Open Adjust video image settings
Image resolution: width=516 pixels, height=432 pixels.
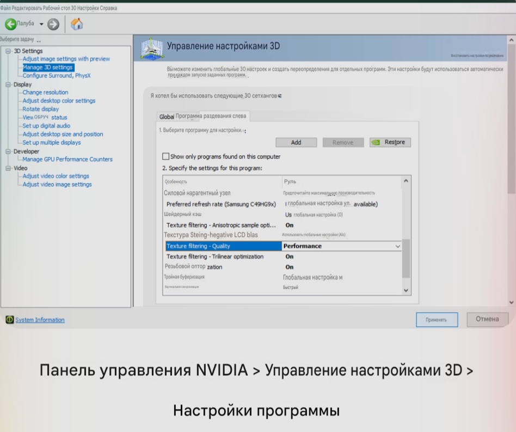click(x=57, y=185)
